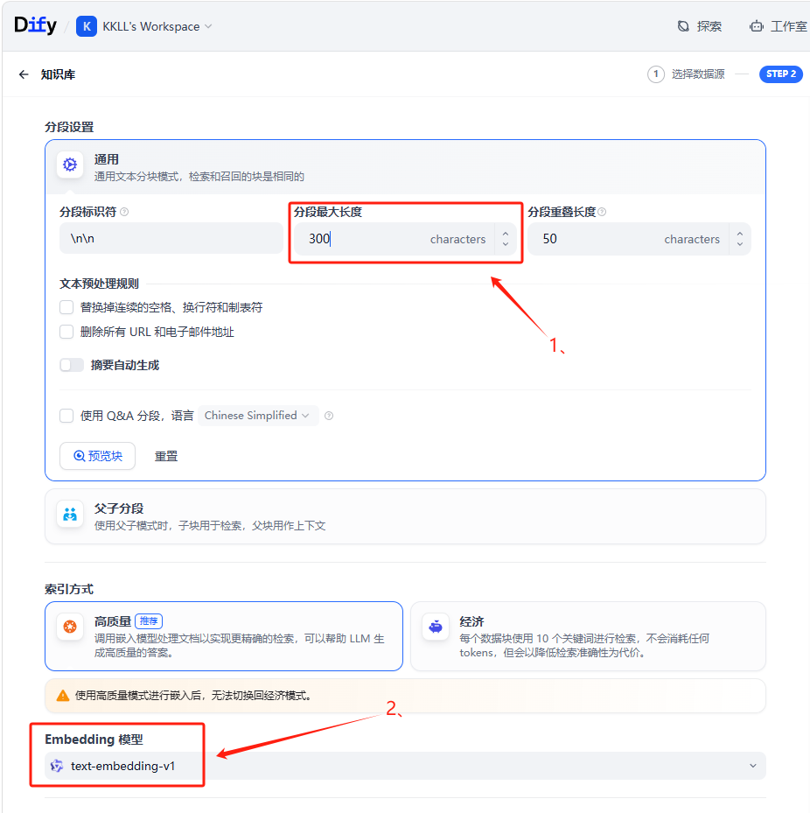Decrease 分段最大长度 with down stepper arrow
810x813 pixels.
(506, 243)
